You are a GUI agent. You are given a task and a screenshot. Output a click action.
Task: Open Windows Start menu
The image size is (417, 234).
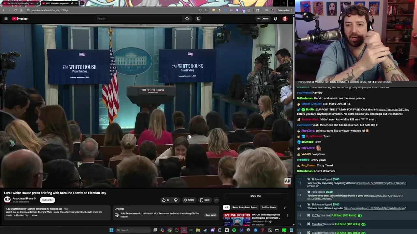111,230
